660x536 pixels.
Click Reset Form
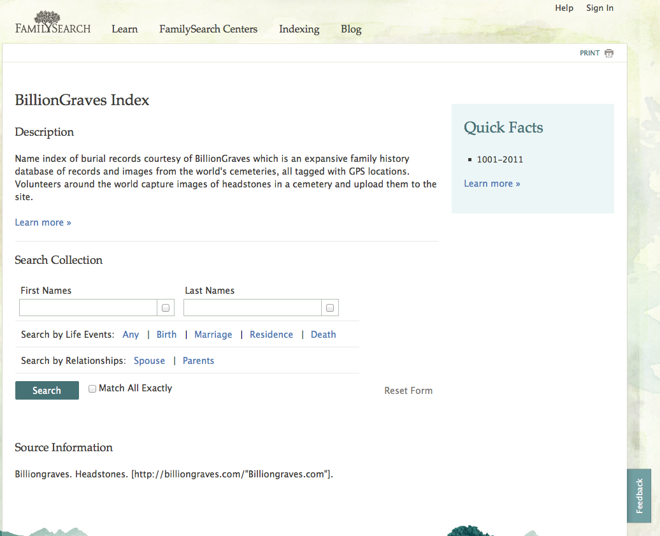pyautogui.click(x=408, y=391)
